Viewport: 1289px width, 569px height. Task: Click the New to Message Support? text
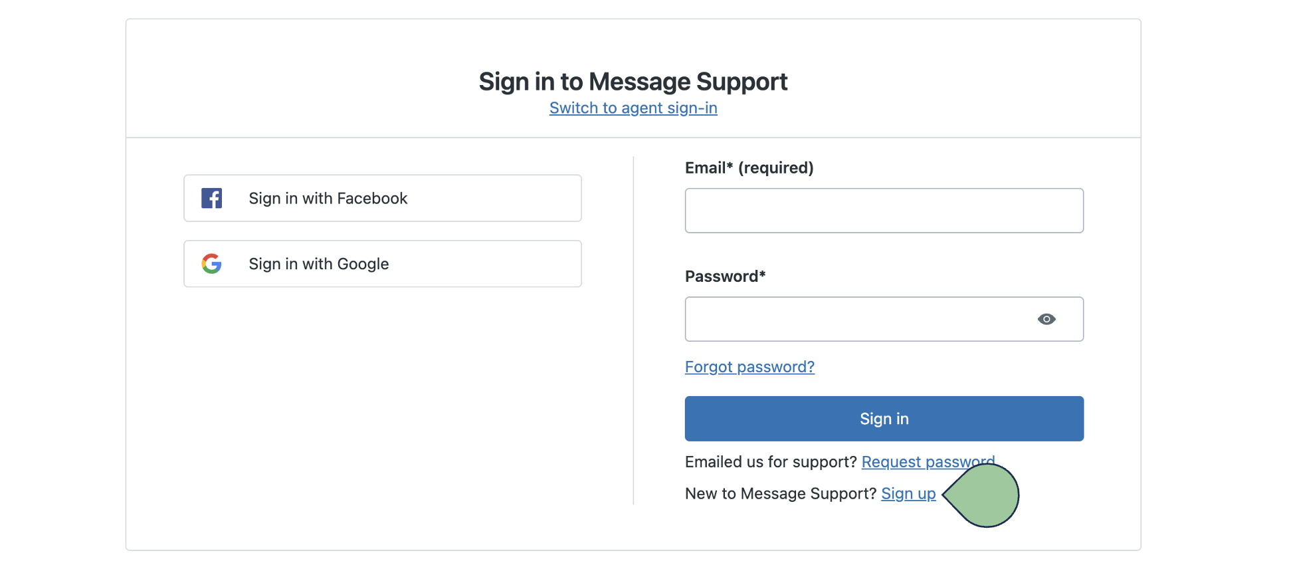[x=781, y=494]
